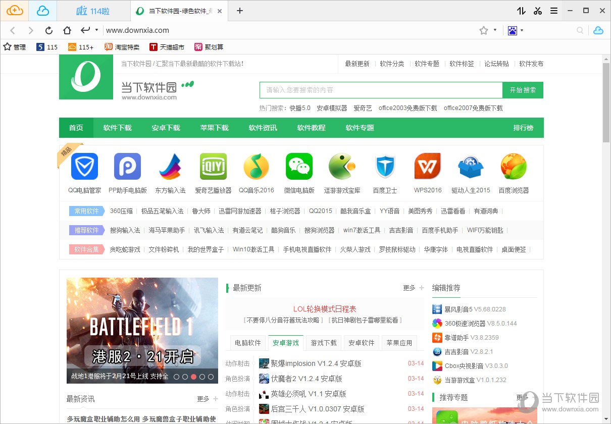
Task: Open 逗游游戏宝库 icon
Action: click(x=342, y=167)
